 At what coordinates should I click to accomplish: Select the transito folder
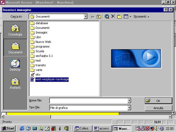[x=38, y=65]
